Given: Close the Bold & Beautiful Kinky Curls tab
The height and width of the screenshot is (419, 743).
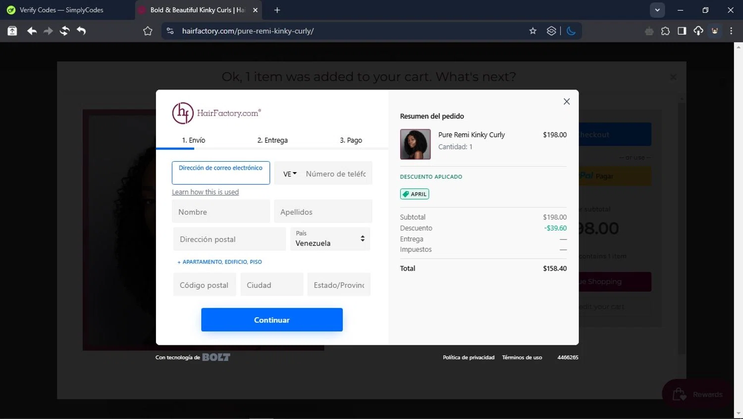Looking at the screenshot, I should click(255, 10).
